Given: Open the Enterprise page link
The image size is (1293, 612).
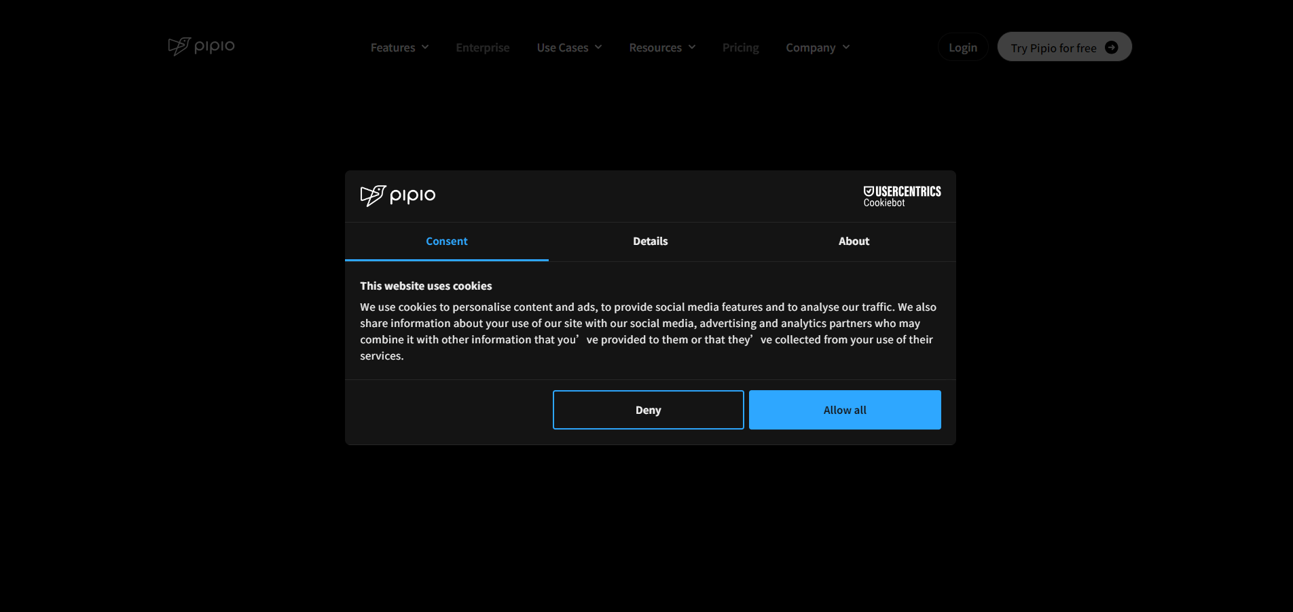Looking at the screenshot, I should click(x=483, y=47).
